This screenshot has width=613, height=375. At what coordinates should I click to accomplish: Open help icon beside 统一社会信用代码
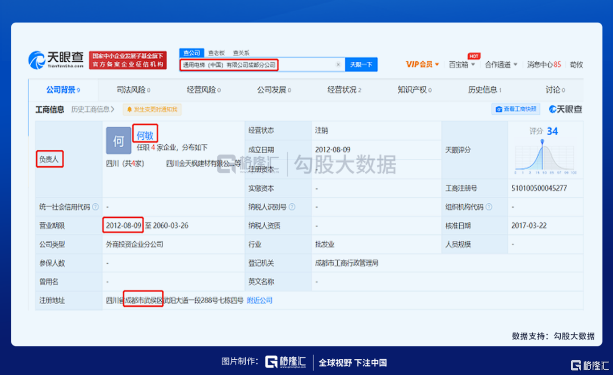click(x=95, y=207)
